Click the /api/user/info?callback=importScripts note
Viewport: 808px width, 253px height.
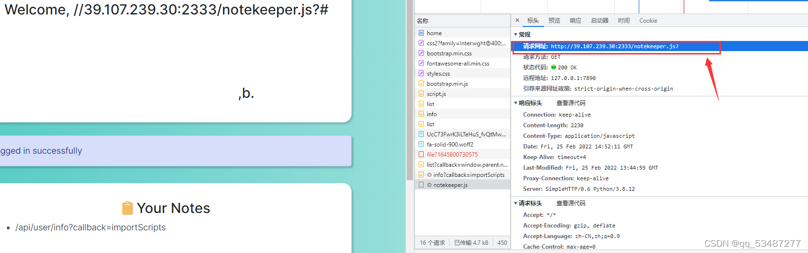[x=90, y=227]
